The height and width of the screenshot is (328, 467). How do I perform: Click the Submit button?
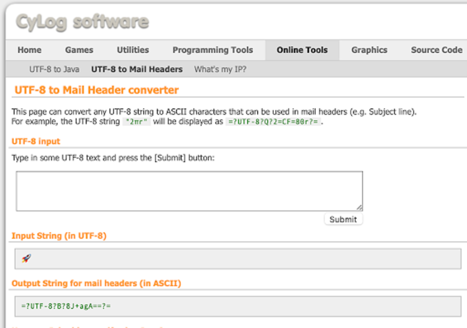[343, 220]
